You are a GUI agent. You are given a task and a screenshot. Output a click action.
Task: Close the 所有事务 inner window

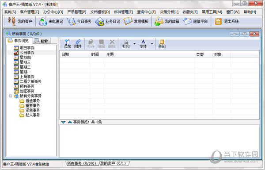(254, 34)
